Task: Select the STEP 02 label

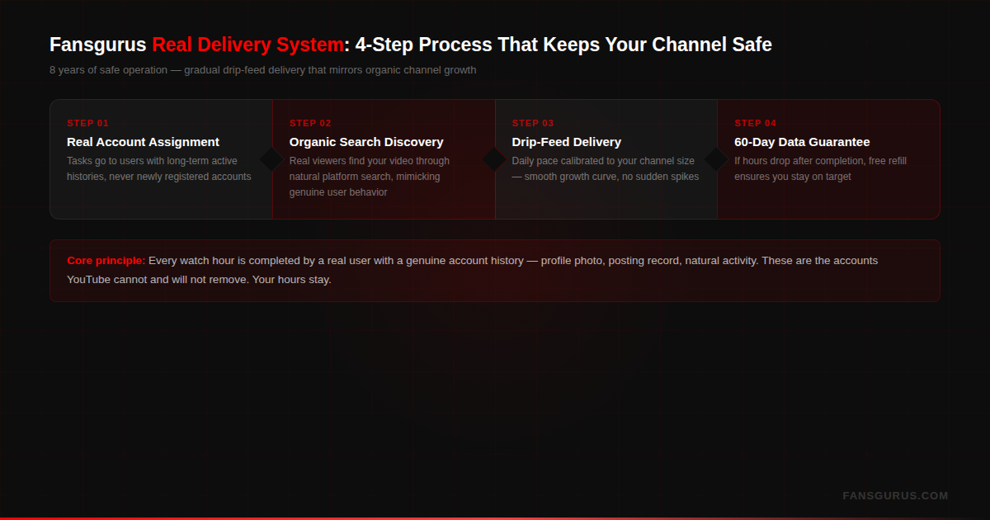Action: [309, 122]
